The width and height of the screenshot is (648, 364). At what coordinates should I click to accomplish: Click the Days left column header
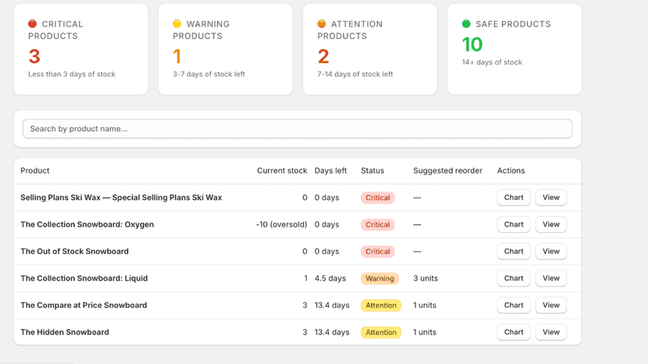330,170
